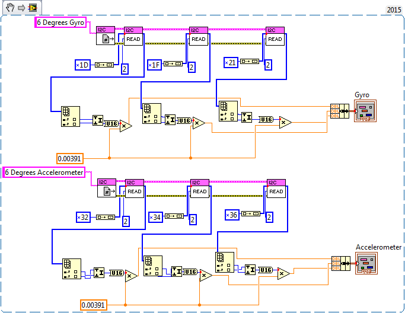Click the hand drag icon on the snippet header

coord(9,8)
